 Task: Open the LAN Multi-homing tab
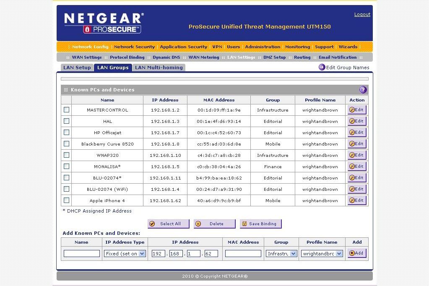click(159, 68)
